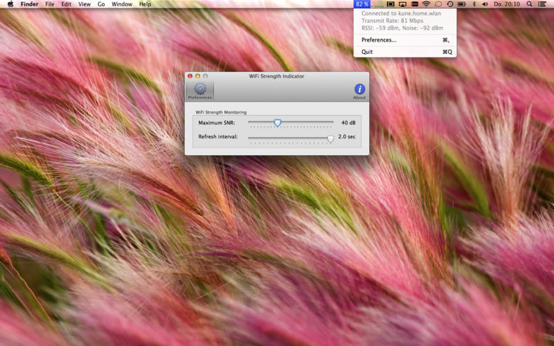Screen dimensions: 554x346
Task: Open the Window menu
Action: point(122,4)
